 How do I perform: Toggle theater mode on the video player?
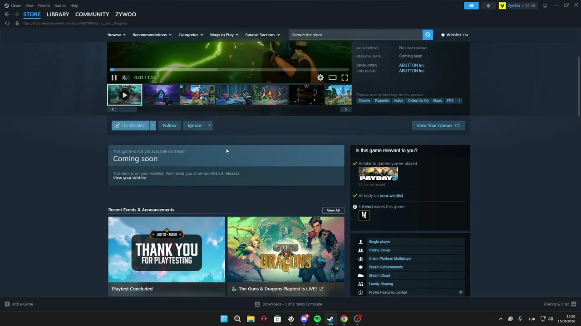point(332,77)
